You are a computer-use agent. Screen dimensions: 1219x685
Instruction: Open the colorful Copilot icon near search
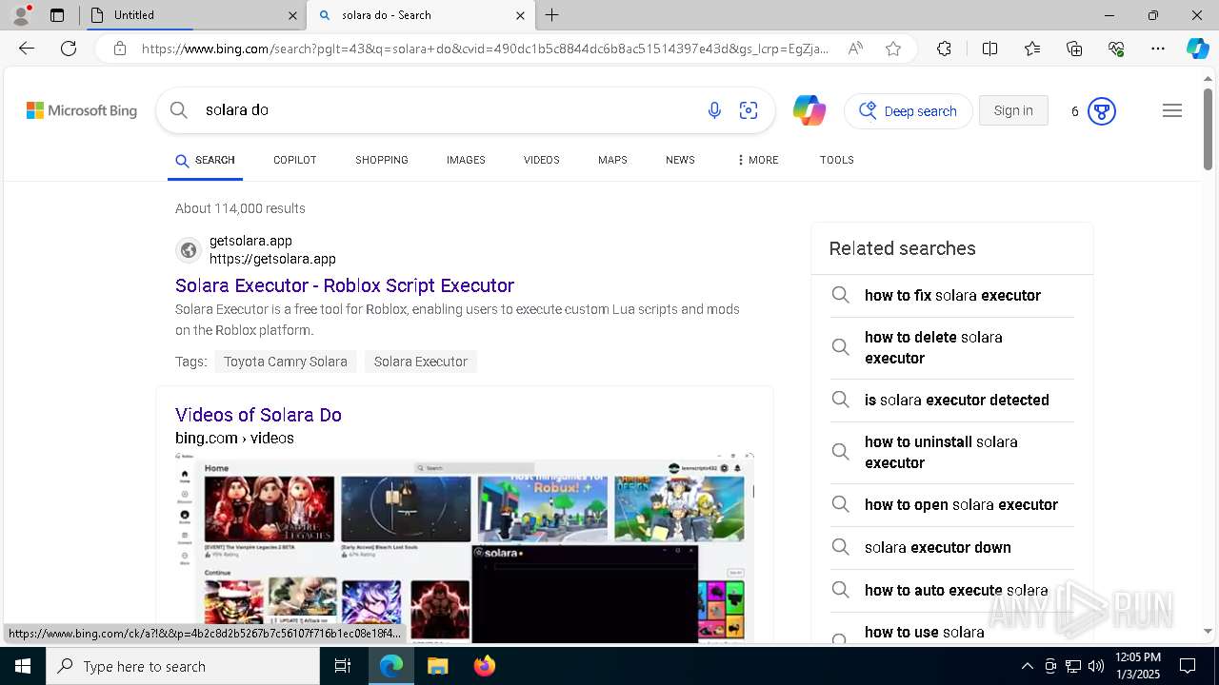pyautogui.click(x=809, y=110)
